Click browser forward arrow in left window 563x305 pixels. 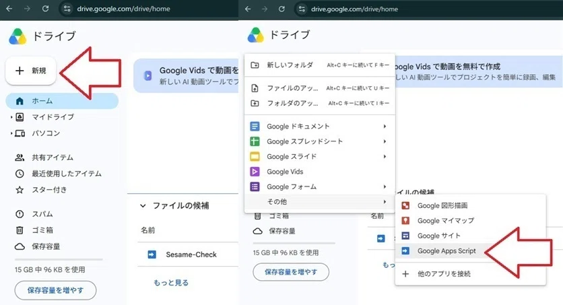point(28,9)
